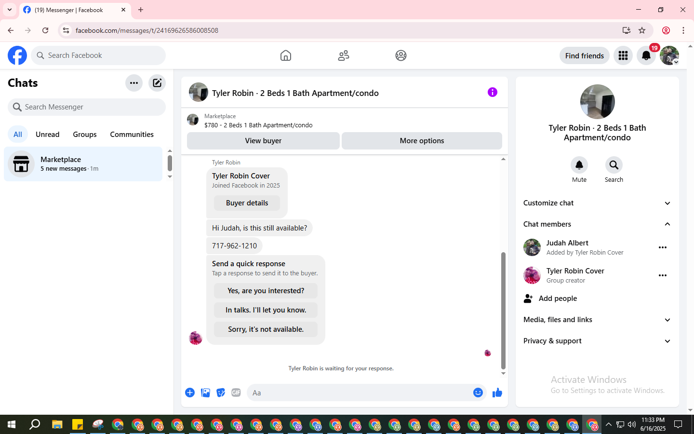694x434 pixels.
Task: Open the tab search dropdown arrow
Action: coord(10,10)
